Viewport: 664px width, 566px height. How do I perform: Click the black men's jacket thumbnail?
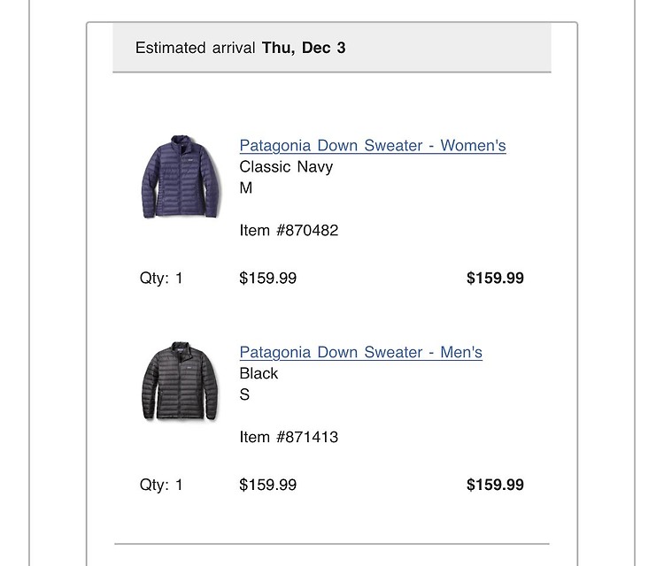pyautogui.click(x=180, y=381)
